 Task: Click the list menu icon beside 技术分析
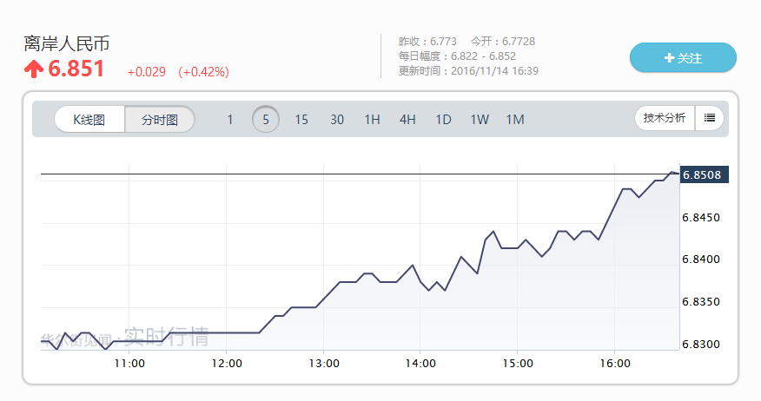[x=710, y=118]
